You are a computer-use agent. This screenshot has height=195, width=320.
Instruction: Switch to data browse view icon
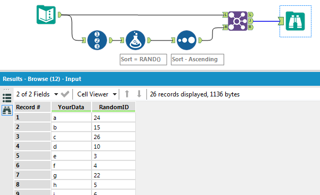7,110
